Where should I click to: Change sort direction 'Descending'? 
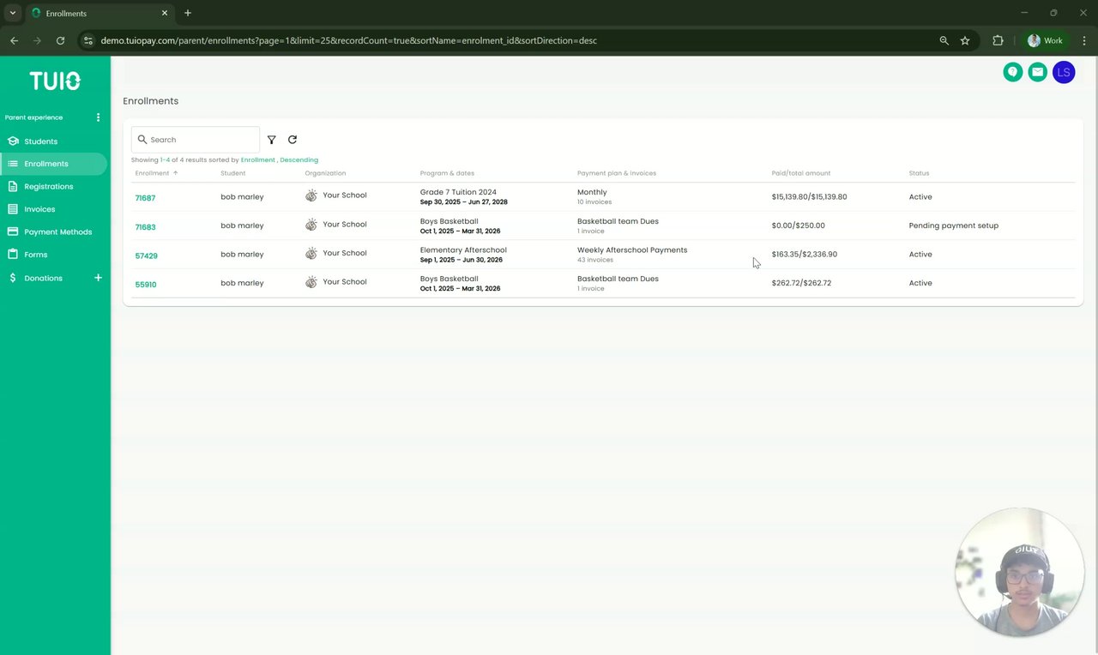299,160
